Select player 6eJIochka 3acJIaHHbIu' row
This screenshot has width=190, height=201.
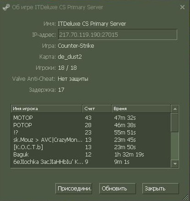[x=91, y=162]
